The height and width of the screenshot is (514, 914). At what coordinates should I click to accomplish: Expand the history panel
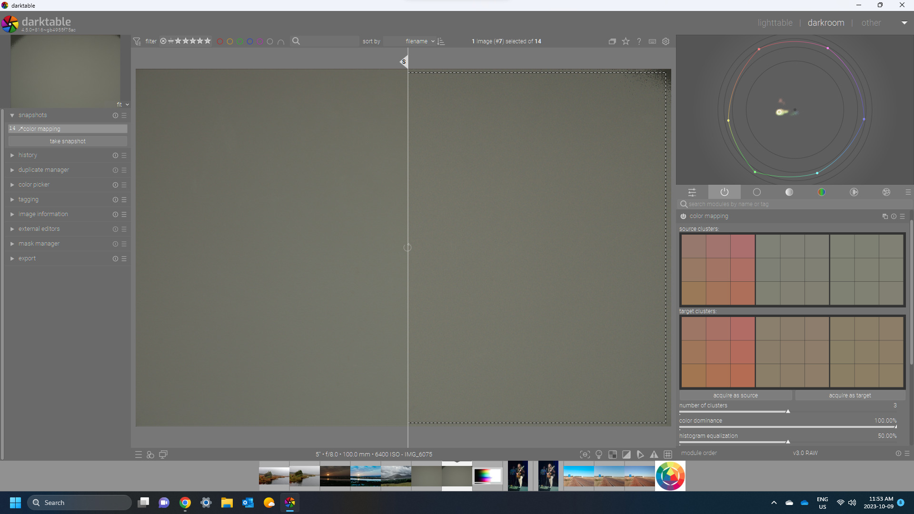coord(28,155)
